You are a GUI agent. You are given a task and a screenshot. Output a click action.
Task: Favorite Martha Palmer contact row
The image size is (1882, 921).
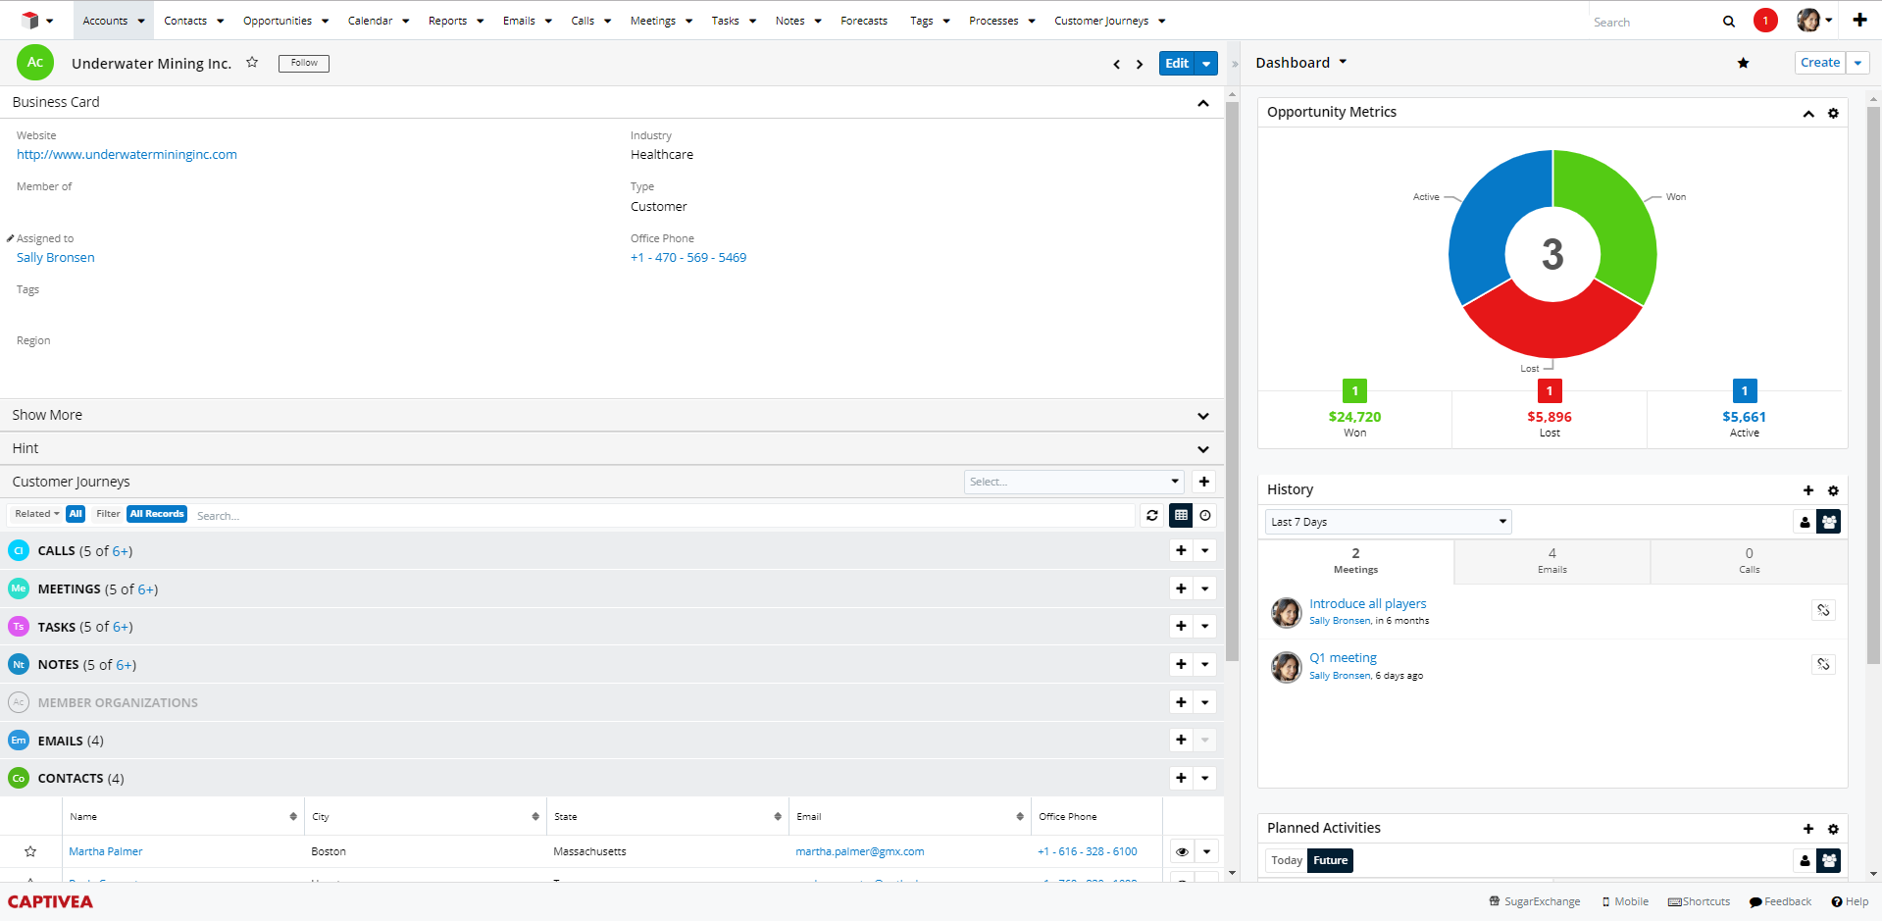click(30, 851)
